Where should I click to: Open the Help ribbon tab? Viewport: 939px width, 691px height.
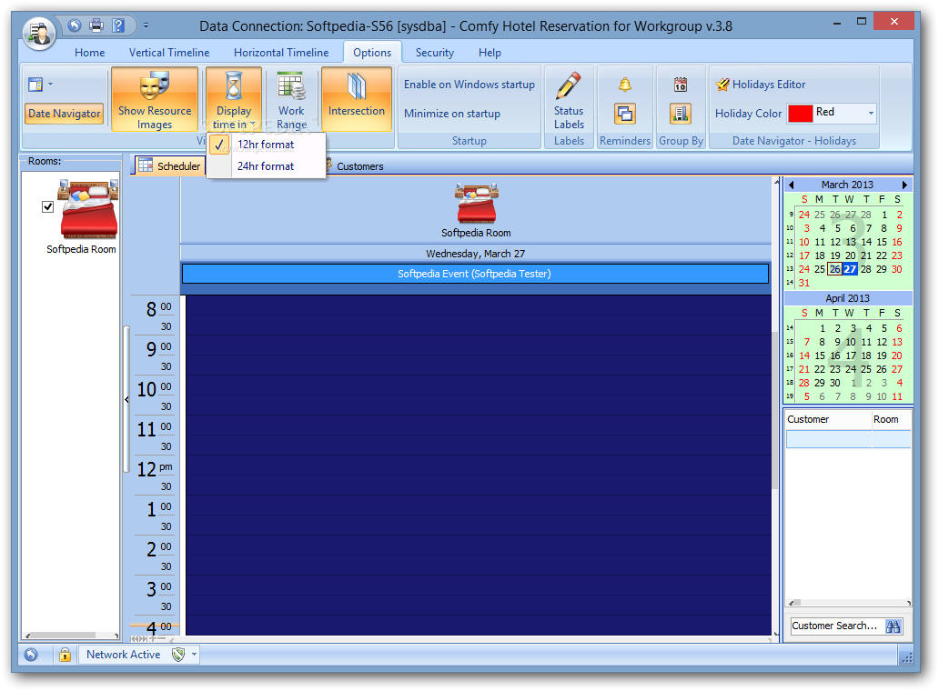click(490, 53)
